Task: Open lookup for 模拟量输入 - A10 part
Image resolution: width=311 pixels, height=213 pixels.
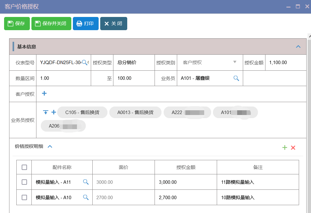Action: (85, 197)
